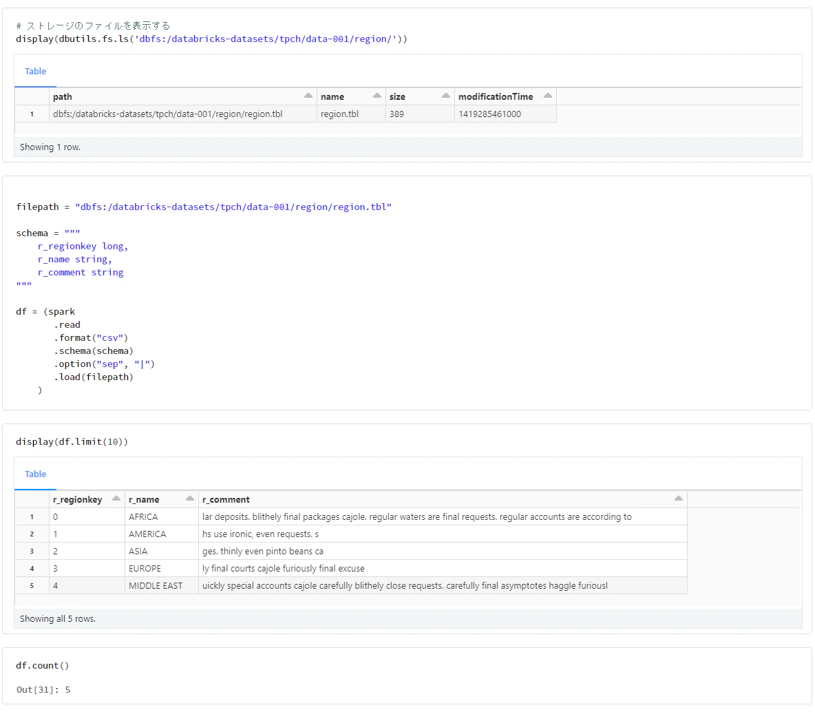Sort the r_comment column arrow
Image resolution: width=815 pixels, height=712 pixels.
point(679,499)
